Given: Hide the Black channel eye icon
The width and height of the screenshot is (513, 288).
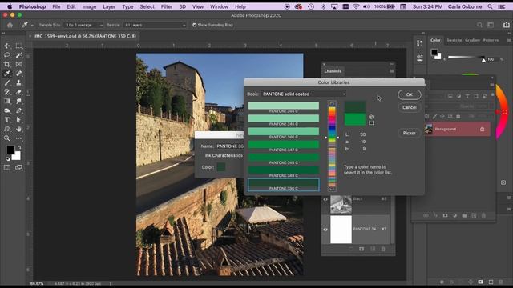Looking at the screenshot, I should click(325, 199).
